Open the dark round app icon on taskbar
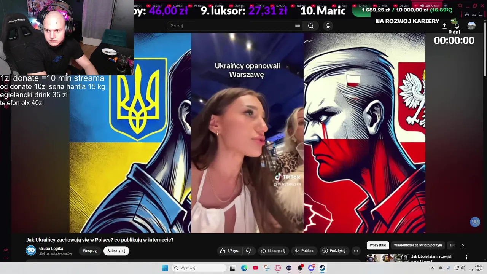487x274 pixels. click(x=289, y=268)
